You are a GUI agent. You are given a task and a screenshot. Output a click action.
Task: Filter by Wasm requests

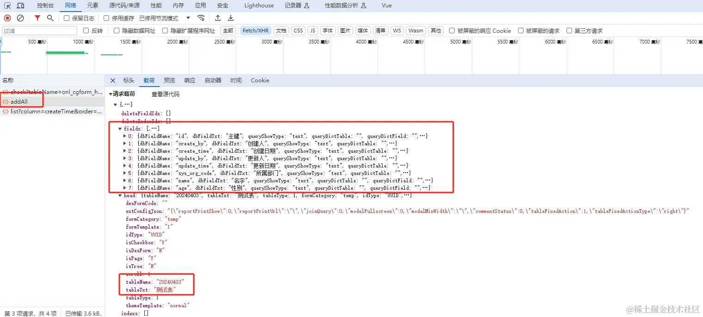tap(416, 31)
